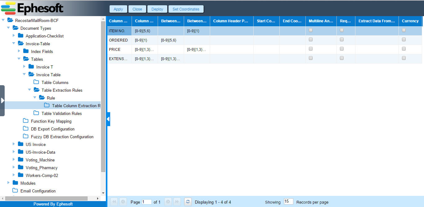This screenshot has width=424, height=207.
Task: Click the End Coo... column header
Action: pos(292,21)
